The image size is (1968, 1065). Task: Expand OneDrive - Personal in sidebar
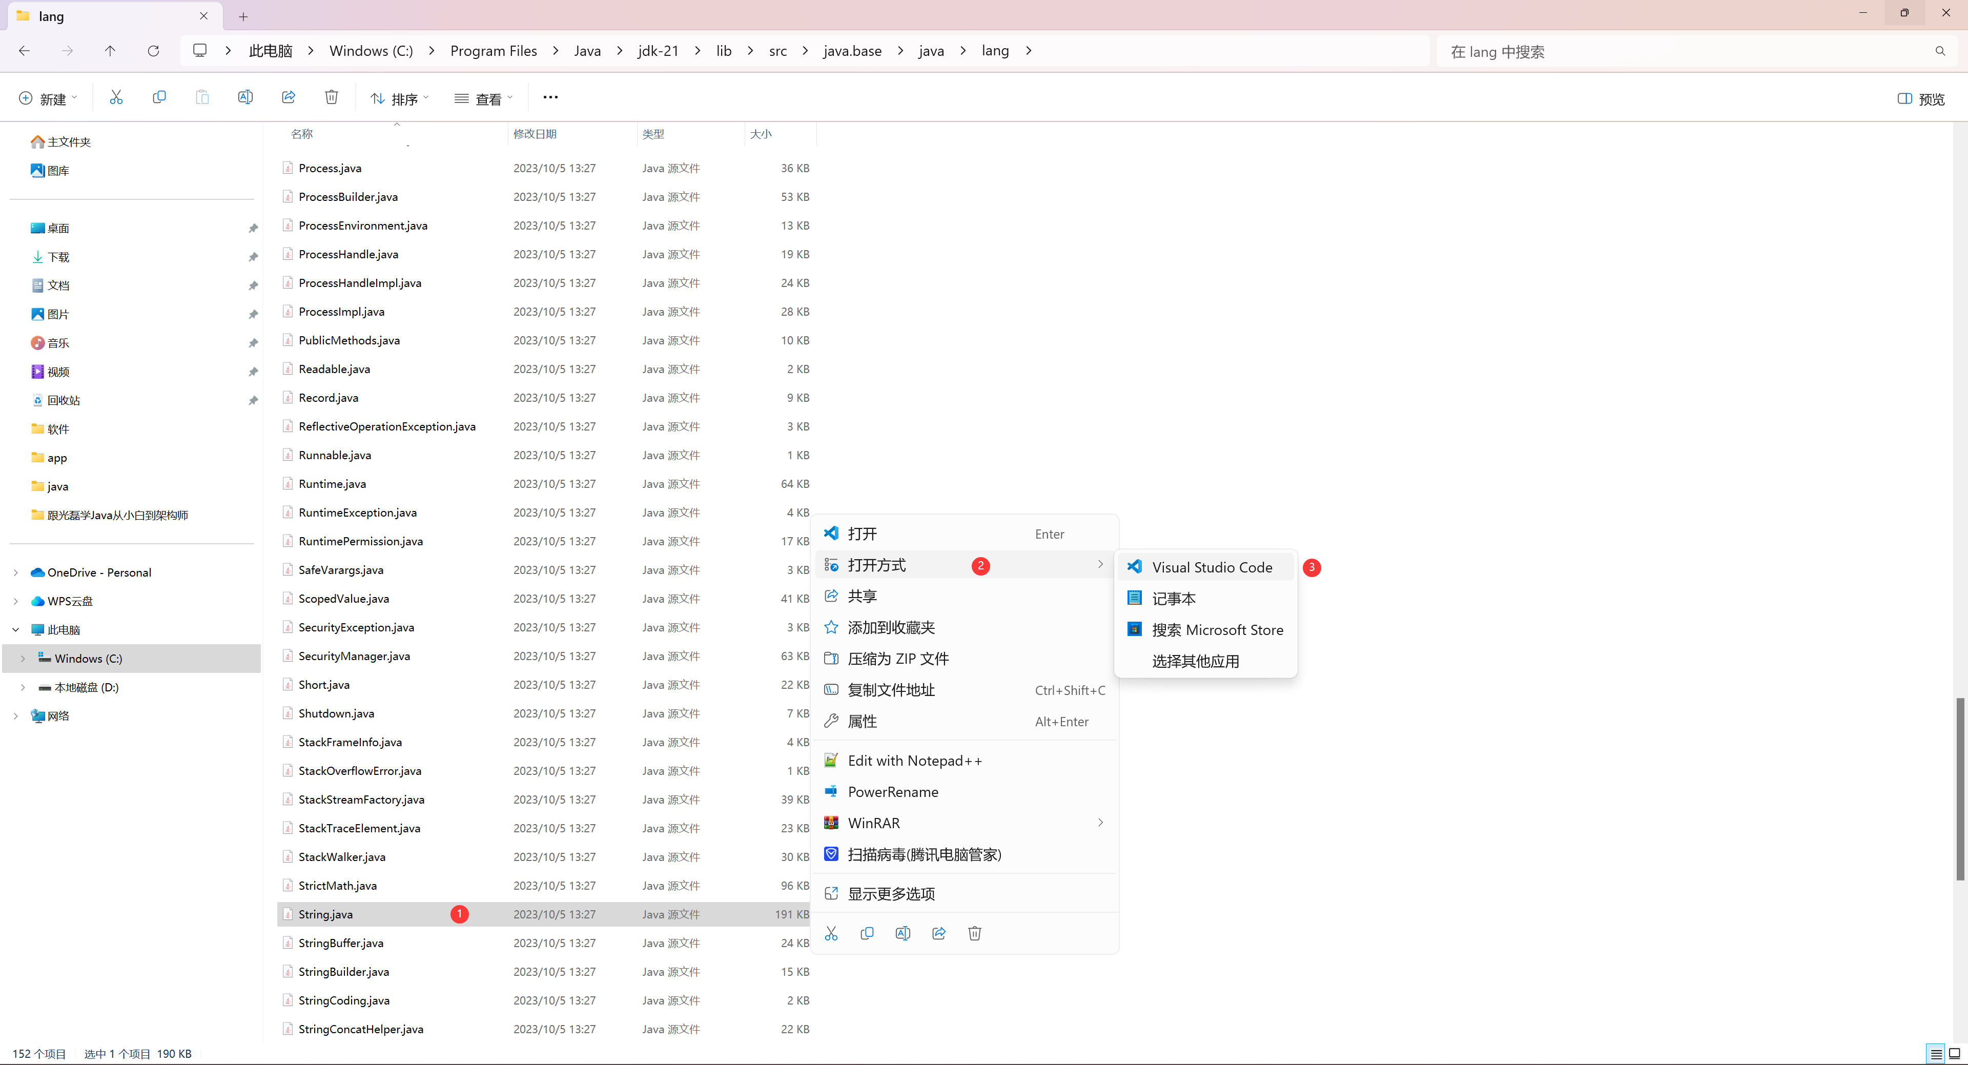click(x=15, y=572)
